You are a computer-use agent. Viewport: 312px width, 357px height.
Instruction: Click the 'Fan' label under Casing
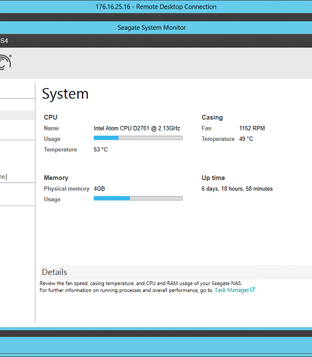point(207,128)
